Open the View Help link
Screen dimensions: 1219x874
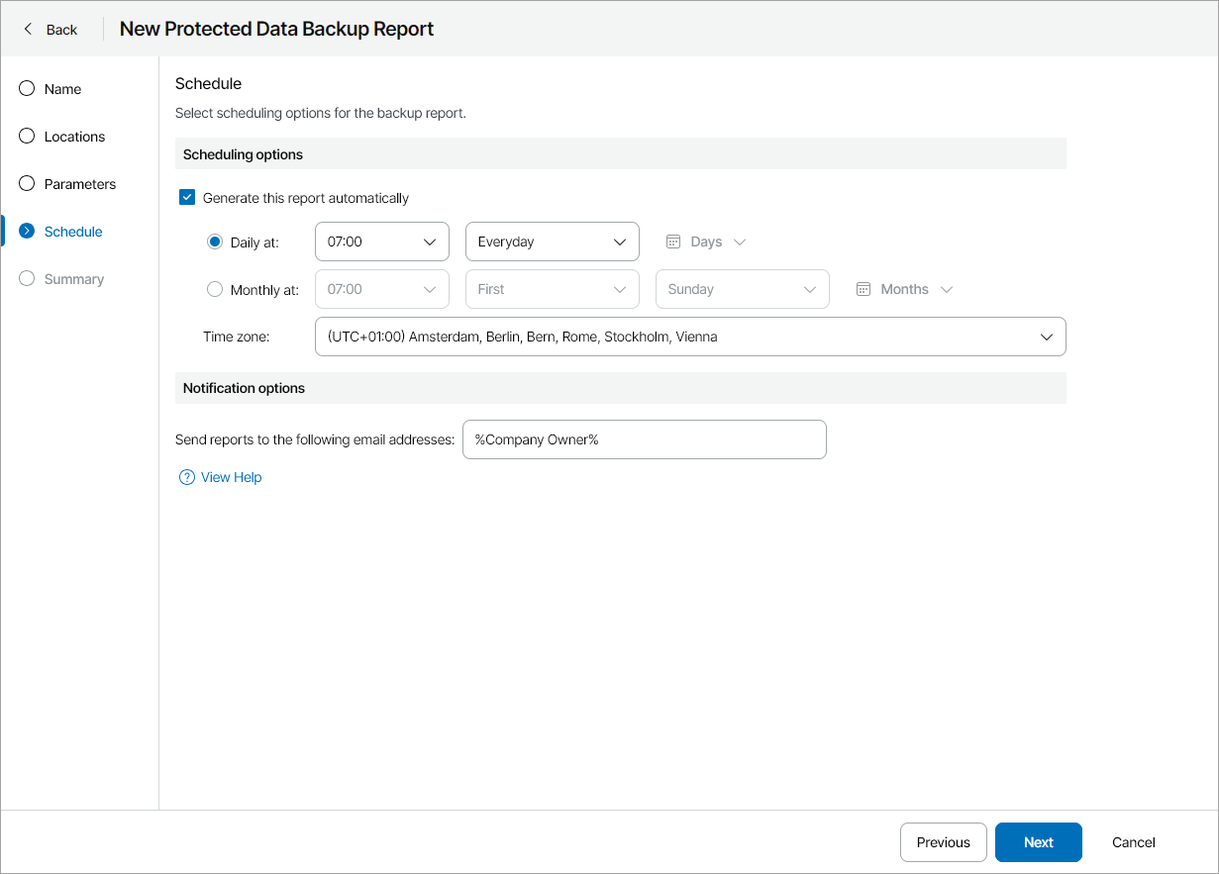pyautogui.click(x=230, y=477)
